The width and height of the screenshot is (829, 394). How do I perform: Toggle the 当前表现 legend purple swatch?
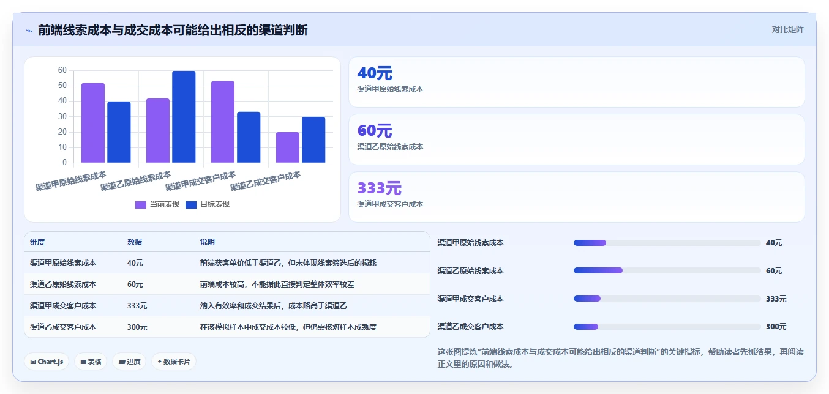point(141,204)
